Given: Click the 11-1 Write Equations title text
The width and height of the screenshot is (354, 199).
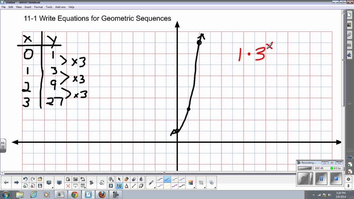Looking at the screenshot, I should pyautogui.click(x=97, y=19).
